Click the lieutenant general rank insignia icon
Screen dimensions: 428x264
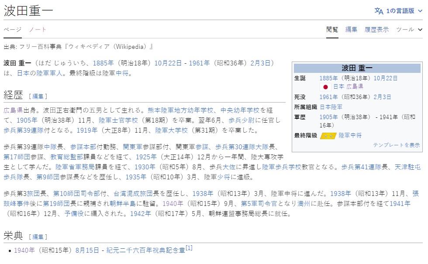pos(328,136)
